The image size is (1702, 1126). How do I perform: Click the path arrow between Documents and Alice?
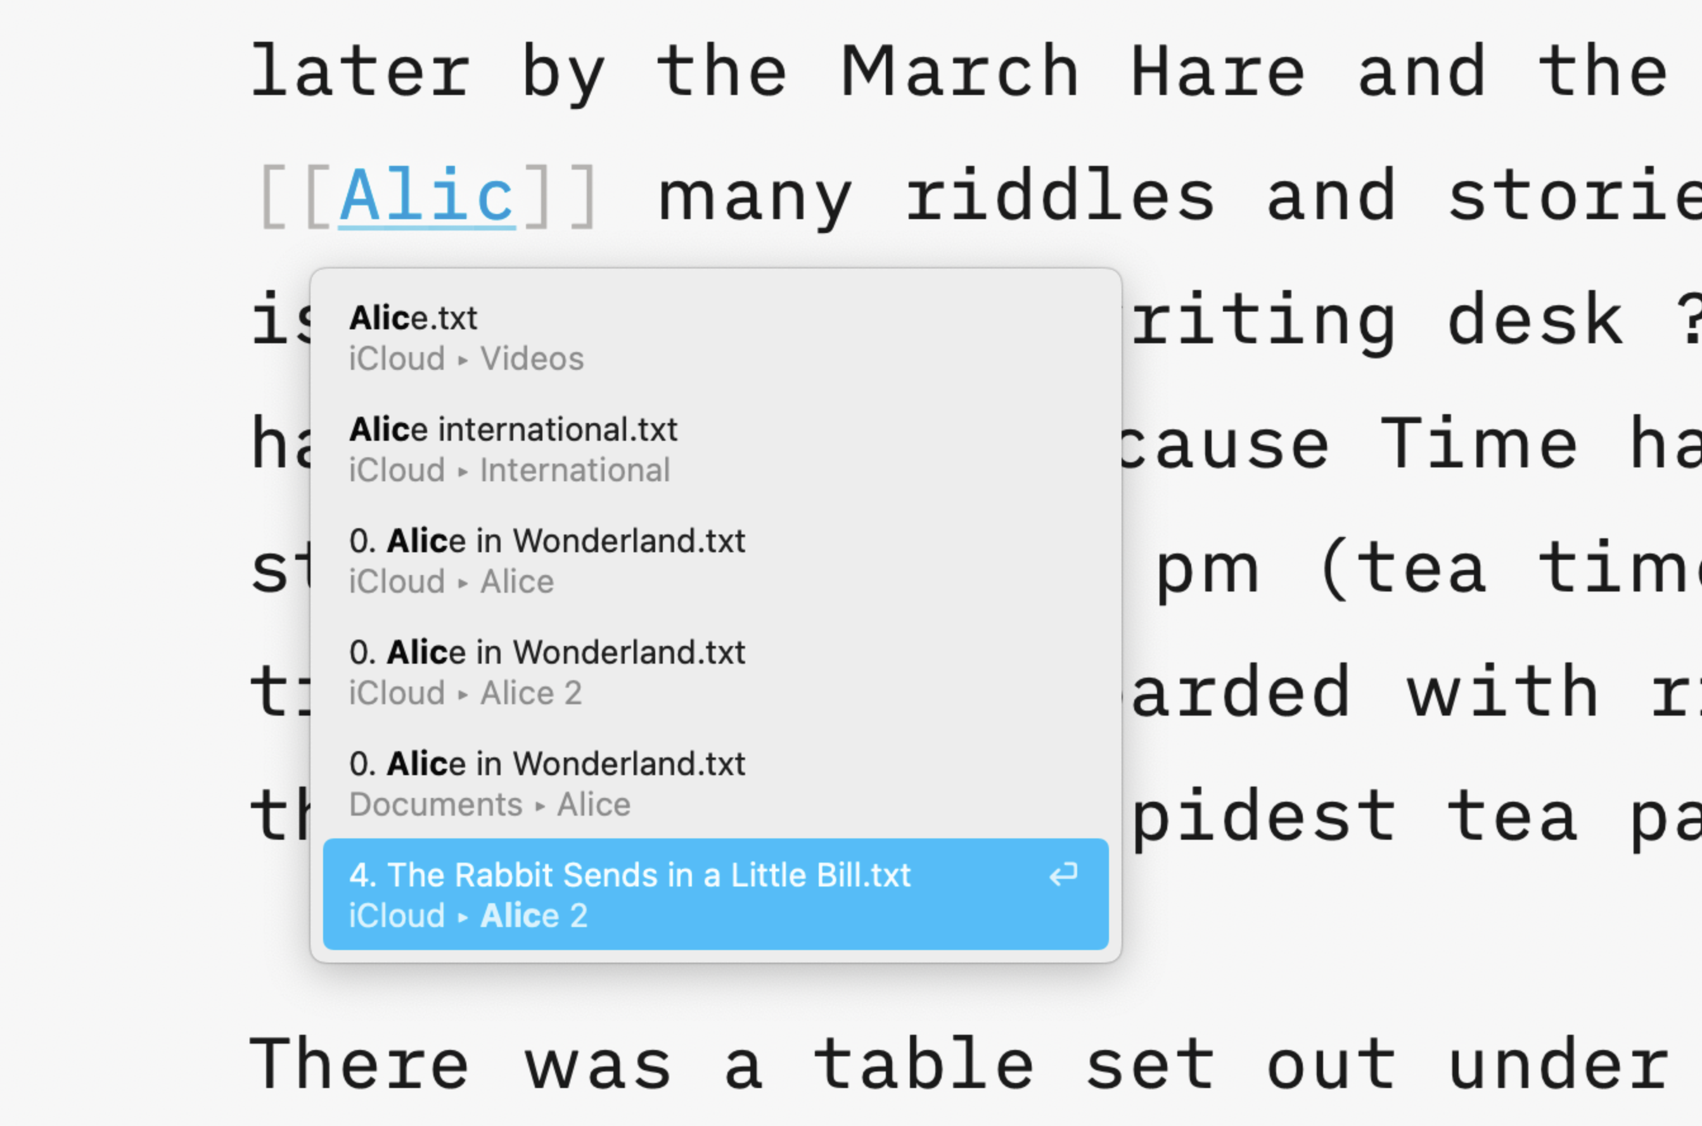[541, 806]
